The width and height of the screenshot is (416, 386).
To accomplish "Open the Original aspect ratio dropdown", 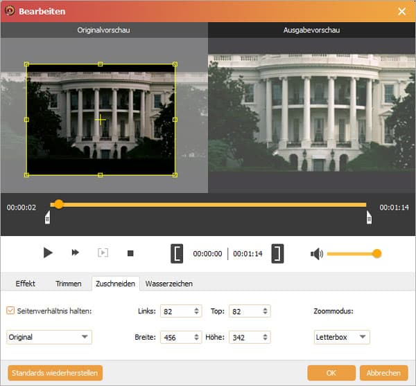I will pos(49,337).
